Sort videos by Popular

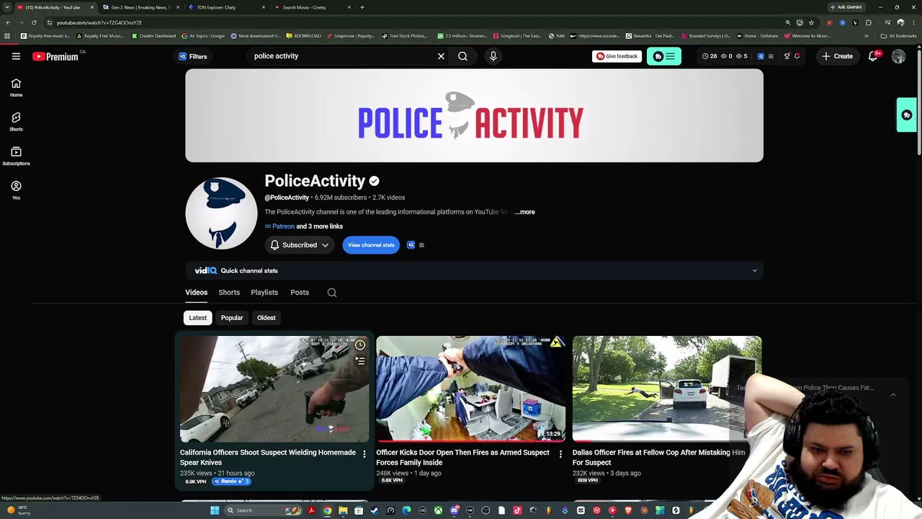coord(232,318)
